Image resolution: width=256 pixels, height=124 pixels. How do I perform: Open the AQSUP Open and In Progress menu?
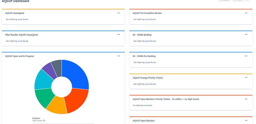[119, 56]
